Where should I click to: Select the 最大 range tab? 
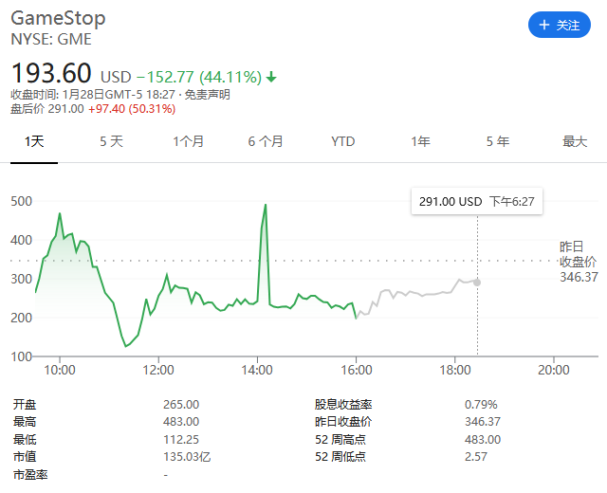(575, 141)
